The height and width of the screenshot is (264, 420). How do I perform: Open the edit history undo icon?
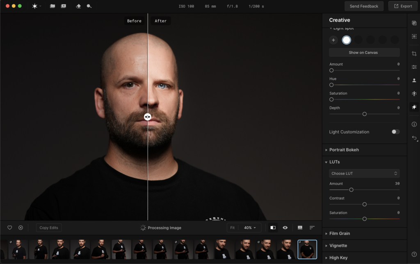414,138
